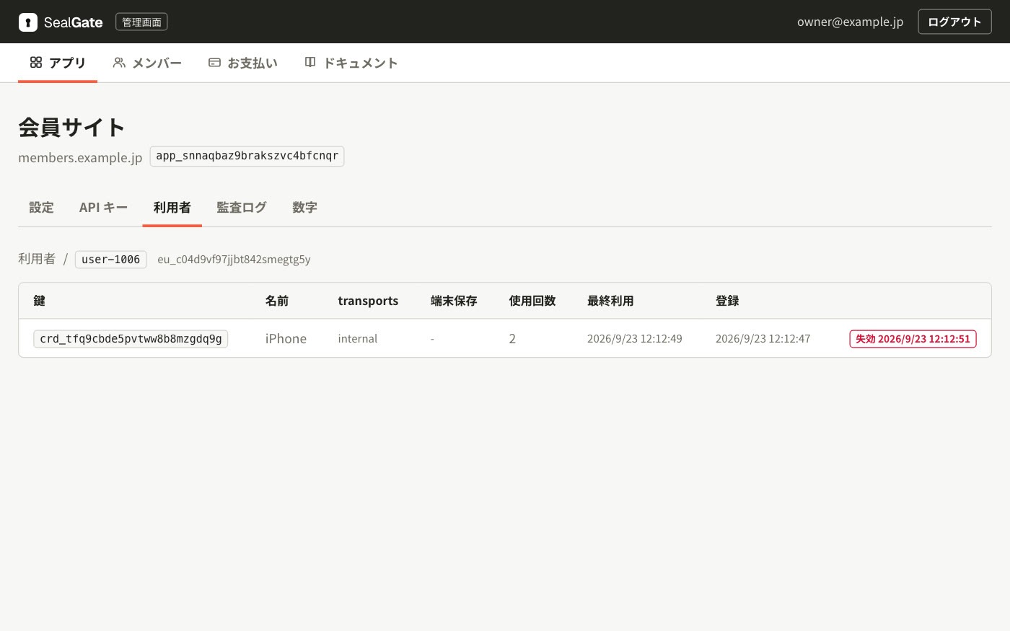1010x631 pixels.
Task: Open the 監査ログ sub-tab
Action: click(242, 208)
